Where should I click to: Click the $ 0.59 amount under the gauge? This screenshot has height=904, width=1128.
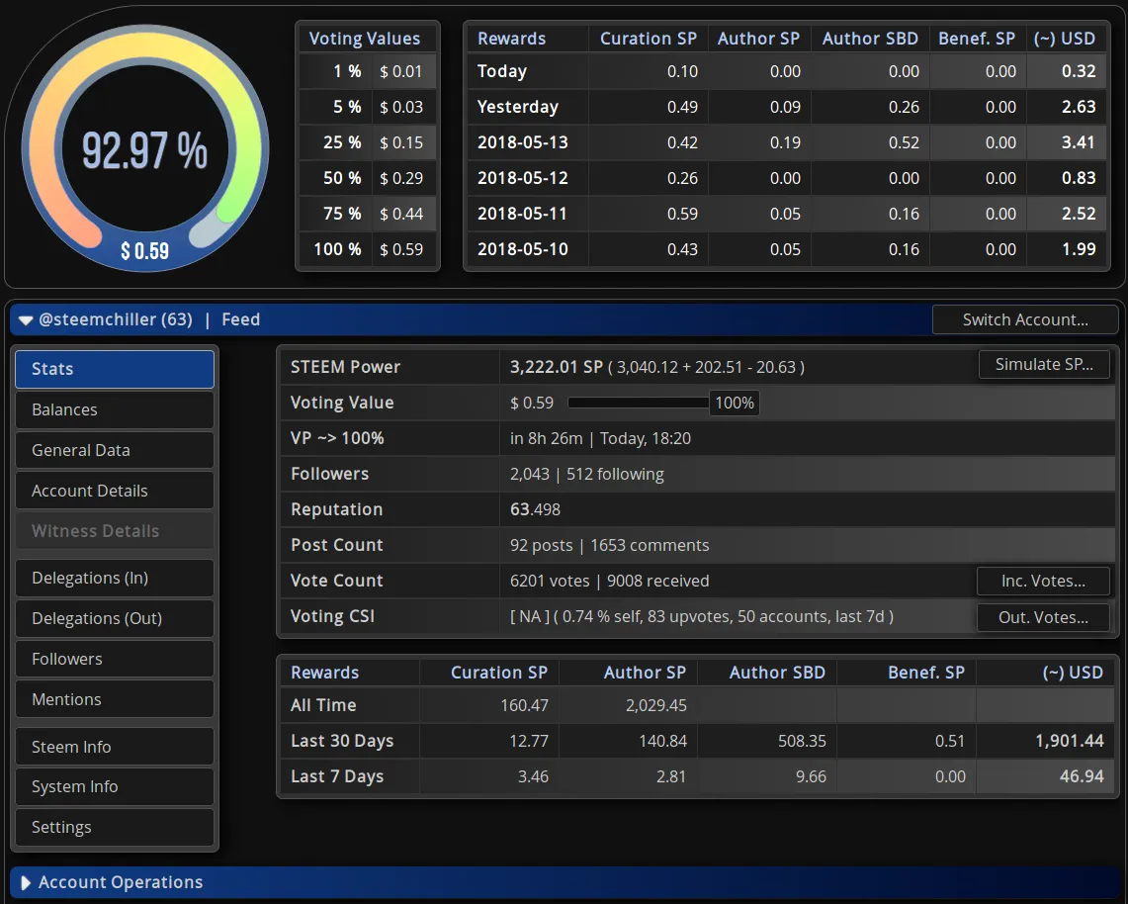[x=144, y=251]
